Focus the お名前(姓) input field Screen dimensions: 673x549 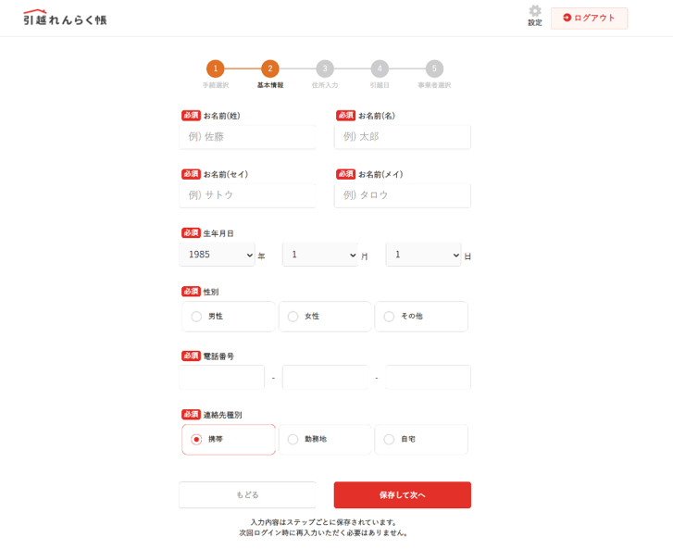pyautogui.click(x=247, y=137)
